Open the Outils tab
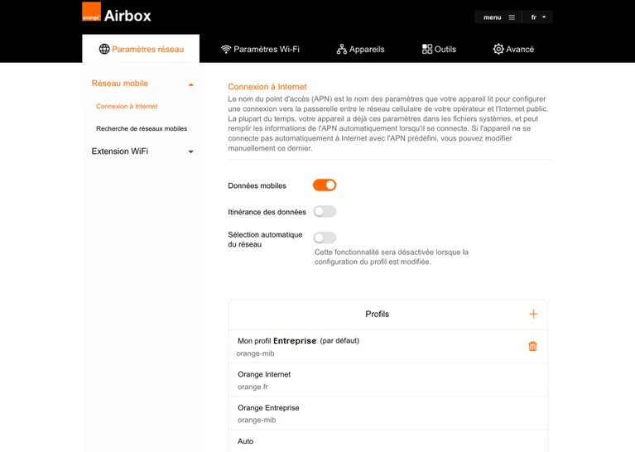Image resolution: width=635 pixels, height=452 pixels. tap(439, 49)
